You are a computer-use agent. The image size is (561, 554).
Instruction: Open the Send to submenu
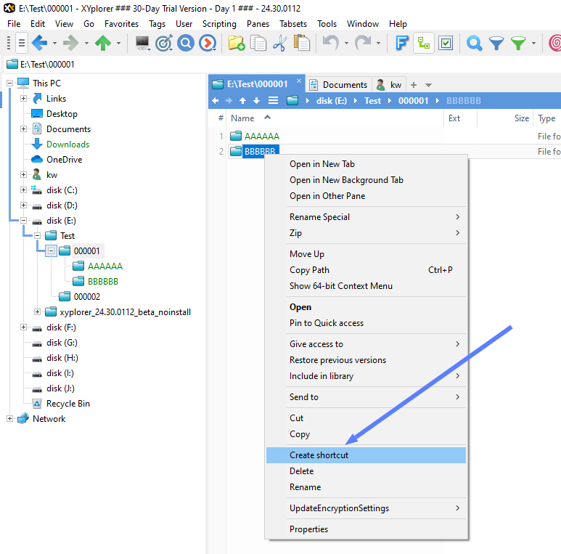[x=366, y=397]
